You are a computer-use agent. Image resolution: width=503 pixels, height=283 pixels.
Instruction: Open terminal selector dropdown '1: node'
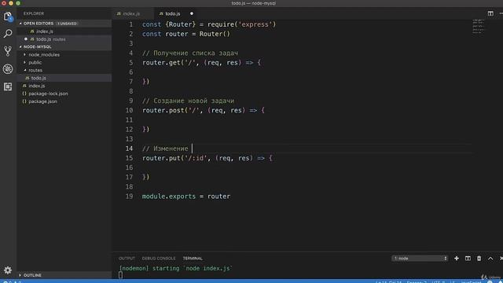tap(420, 259)
